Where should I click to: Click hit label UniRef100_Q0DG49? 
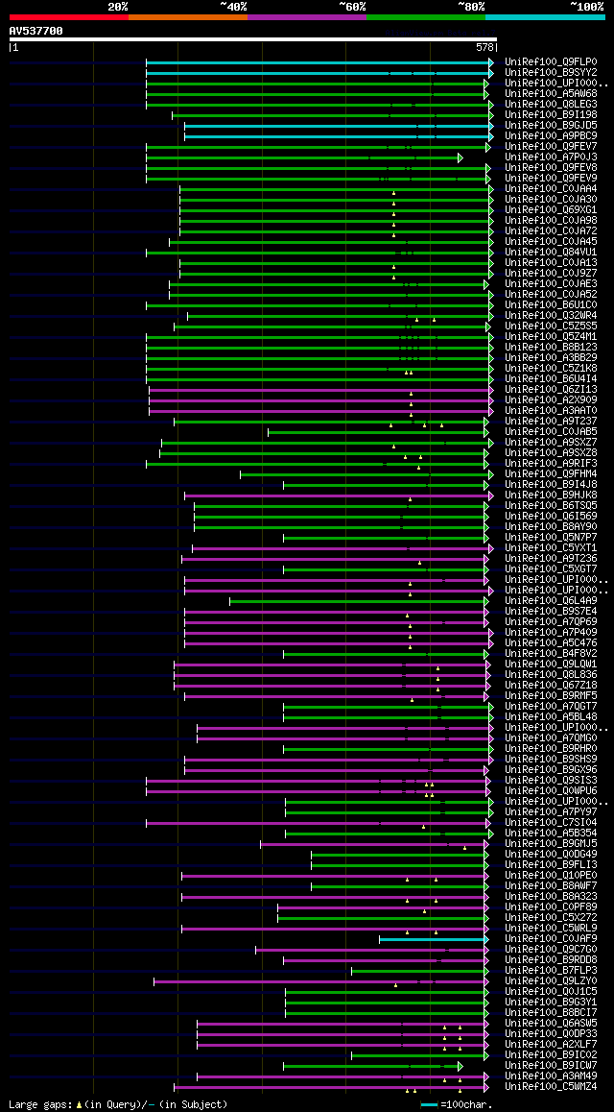pos(551,855)
